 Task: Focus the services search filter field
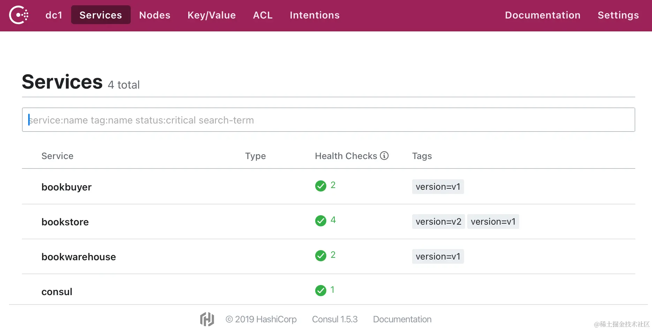(x=328, y=120)
